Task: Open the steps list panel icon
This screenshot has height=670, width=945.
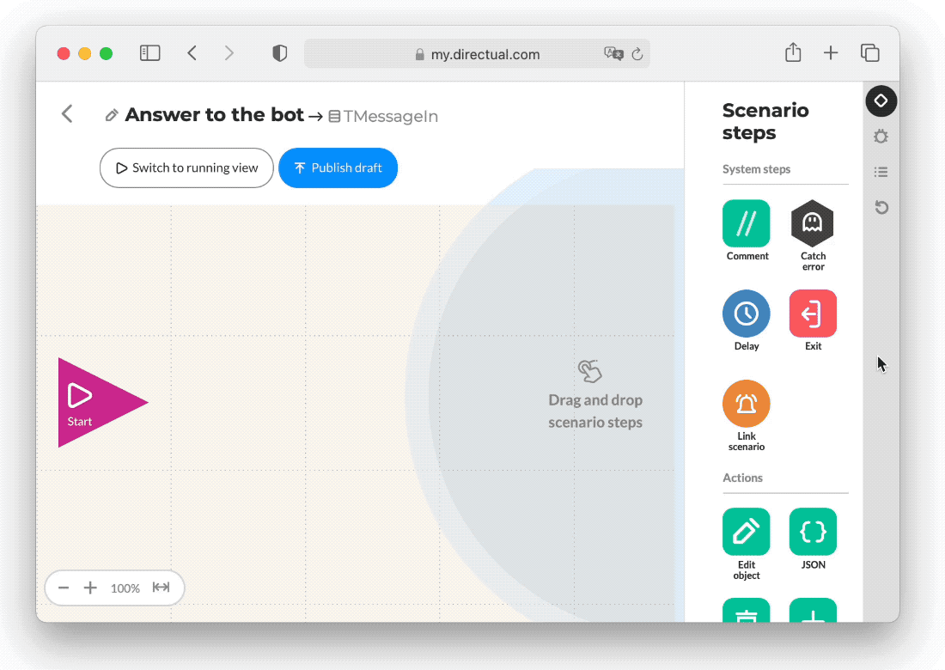Action: click(x=881, y=172)
